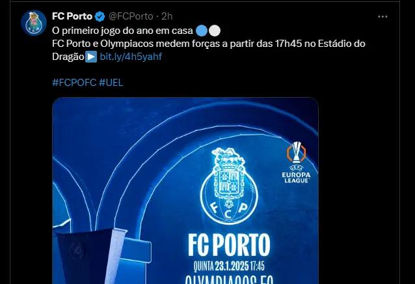Image resolution: width=415 pixels, height=284 pixels.
Task: Open the FC Porto profile avatar
Action: 34,23
